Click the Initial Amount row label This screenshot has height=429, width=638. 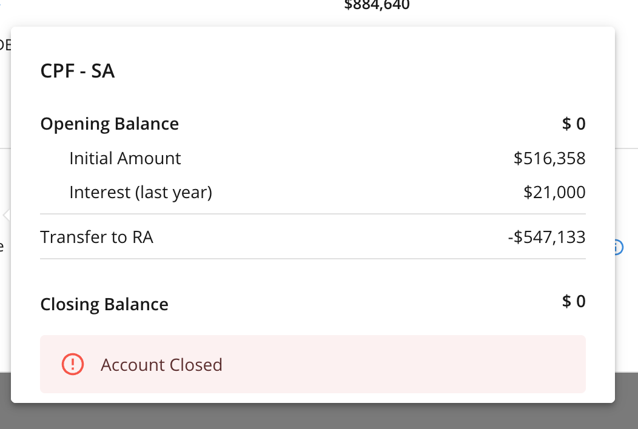[125, 158]
